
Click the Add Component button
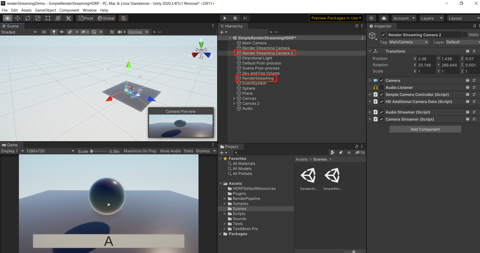[425, 129]
